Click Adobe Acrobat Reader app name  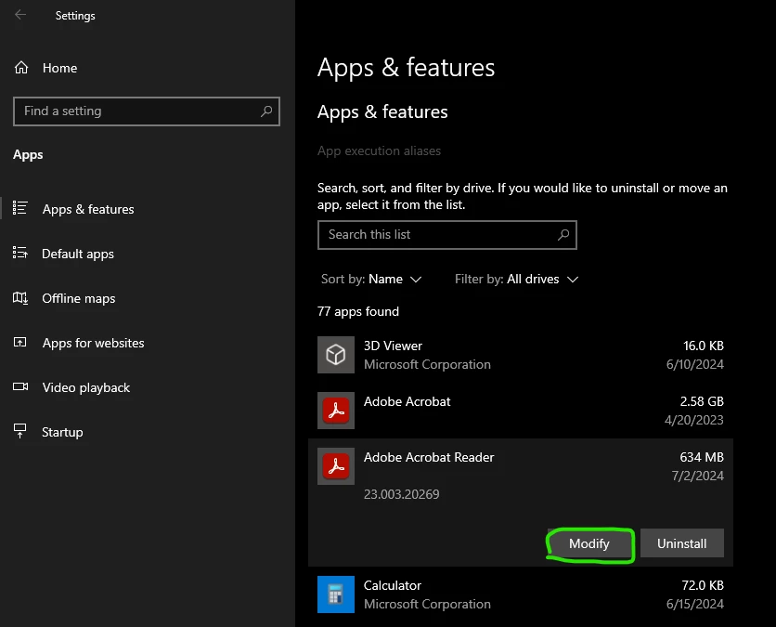[x=429, y=457]
